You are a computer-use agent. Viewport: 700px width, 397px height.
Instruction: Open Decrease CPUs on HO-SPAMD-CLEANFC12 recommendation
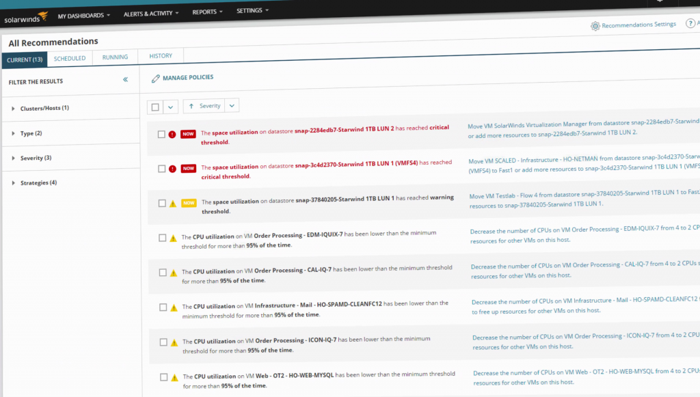pyautogui.click(x=586, y=305)
